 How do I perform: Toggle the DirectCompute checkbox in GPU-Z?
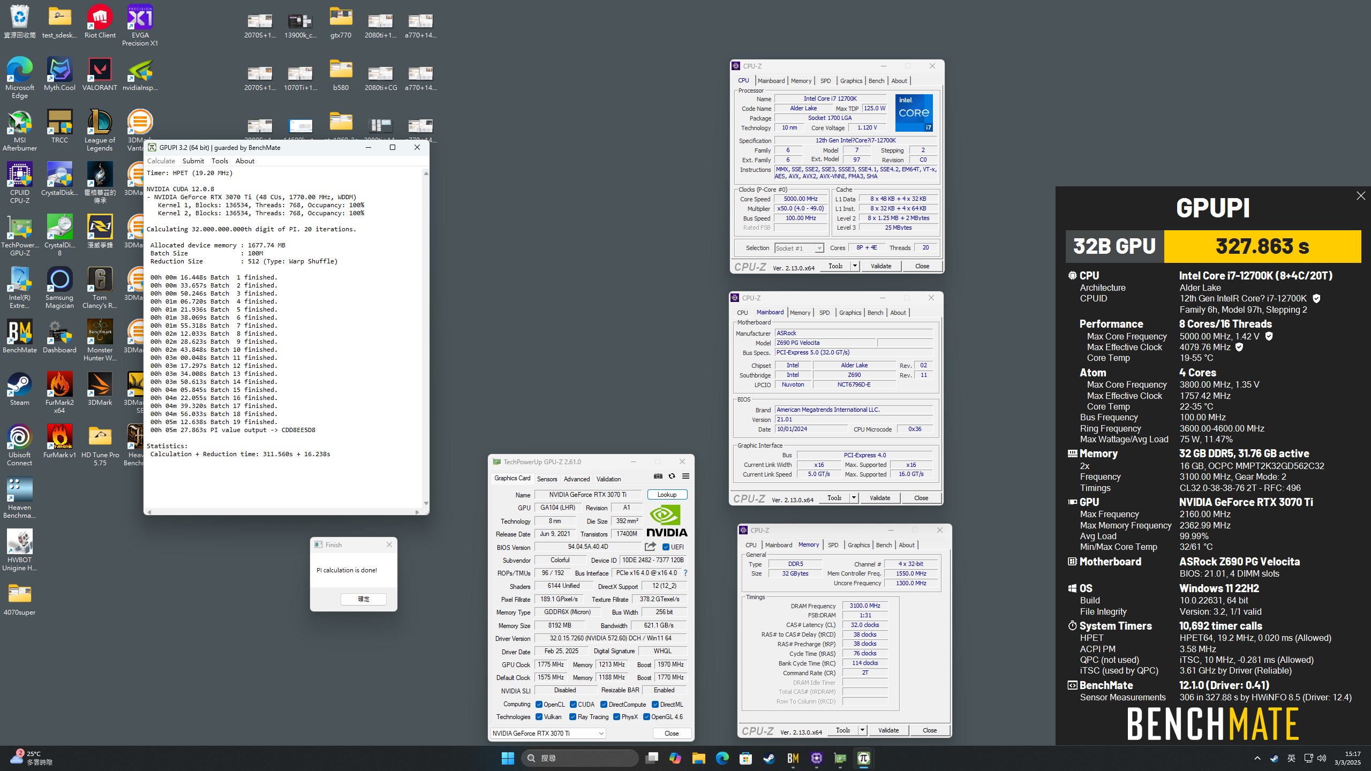click(604, 704)
